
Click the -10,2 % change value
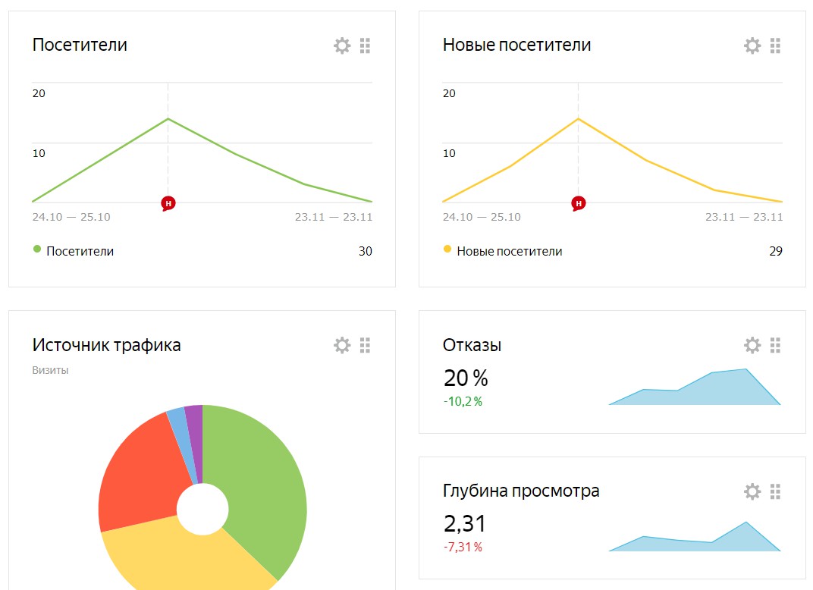pos(463,401)
